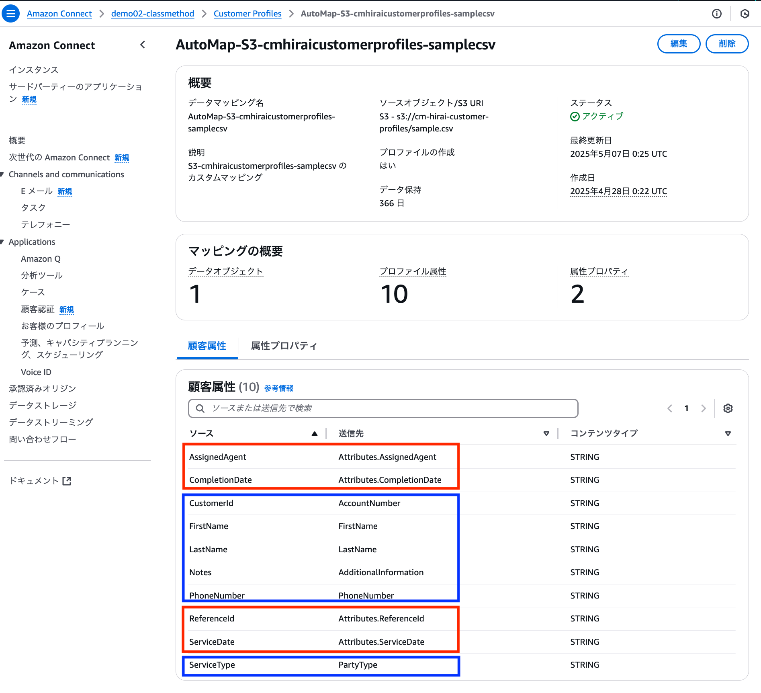Click the search magnifier icon
The height and width of the screenshot is (693, 761).
coord(200,408)
